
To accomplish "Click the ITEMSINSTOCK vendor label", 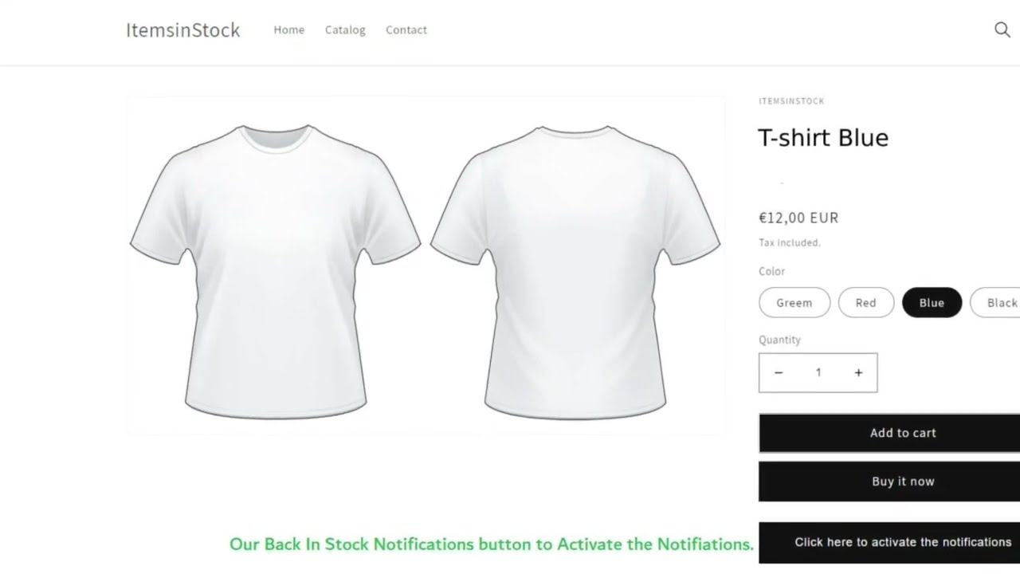I will tap(791, 101).
